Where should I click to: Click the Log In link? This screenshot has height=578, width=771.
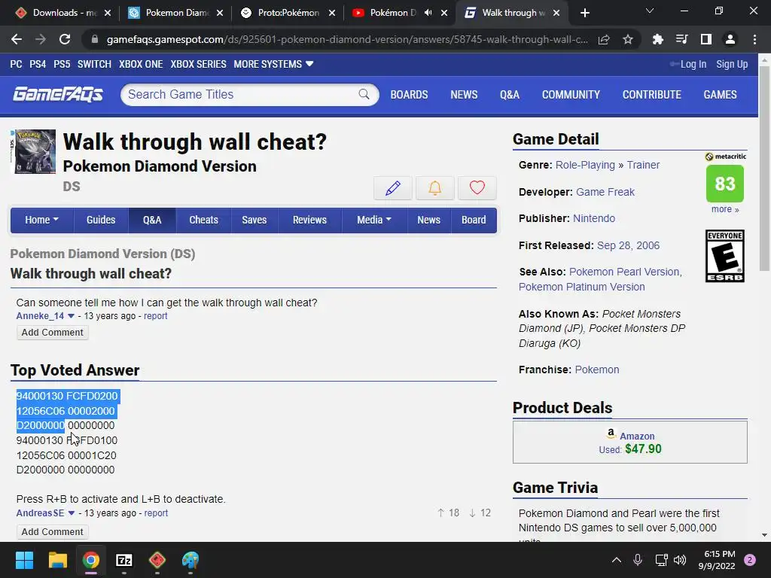pyautogui.click(x=693, y=64)
